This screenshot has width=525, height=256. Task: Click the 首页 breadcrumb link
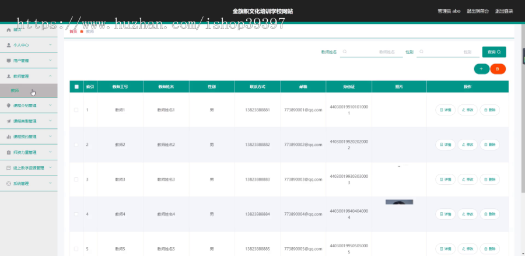(73, 31)
